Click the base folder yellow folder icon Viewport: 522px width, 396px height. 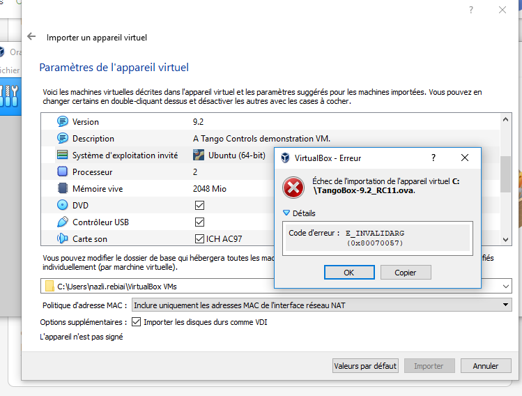(x=49, y=286)
